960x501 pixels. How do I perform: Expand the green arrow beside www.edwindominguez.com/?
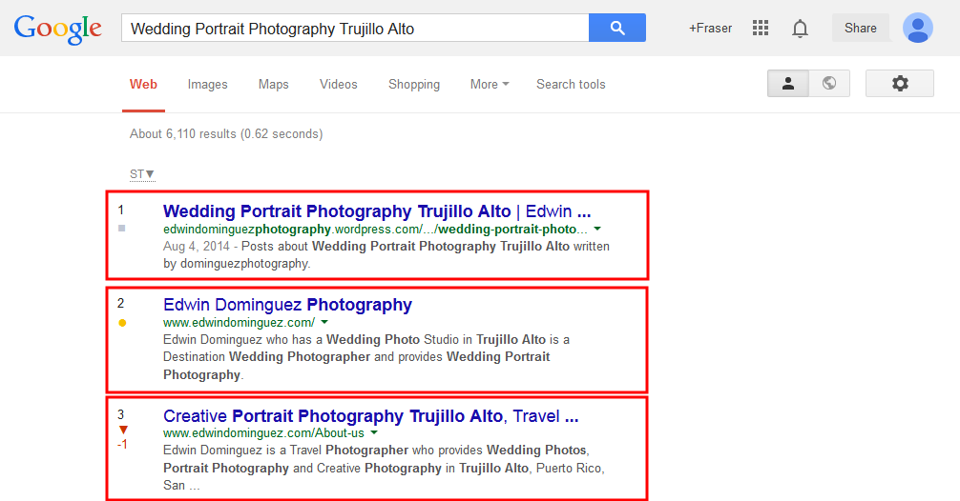tap(324, 322)
